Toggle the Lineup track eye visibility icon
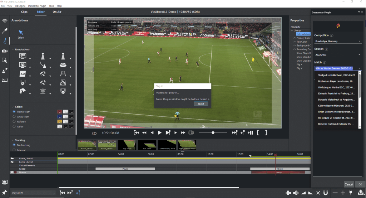The image size is (366, 198). coord(12,172)
